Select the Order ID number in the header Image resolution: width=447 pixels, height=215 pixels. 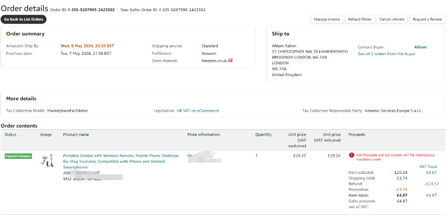pyautogui.click(x=93, y=10)
